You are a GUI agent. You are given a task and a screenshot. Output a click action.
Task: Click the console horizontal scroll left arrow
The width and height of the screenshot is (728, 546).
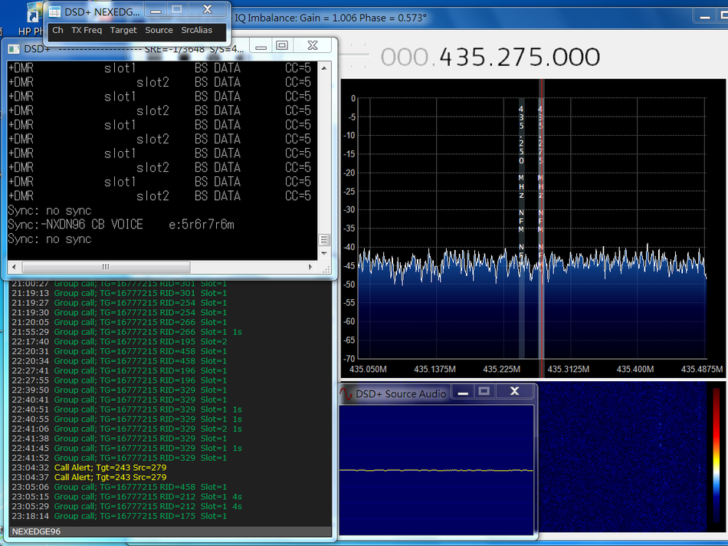click(x=14, y=267)
